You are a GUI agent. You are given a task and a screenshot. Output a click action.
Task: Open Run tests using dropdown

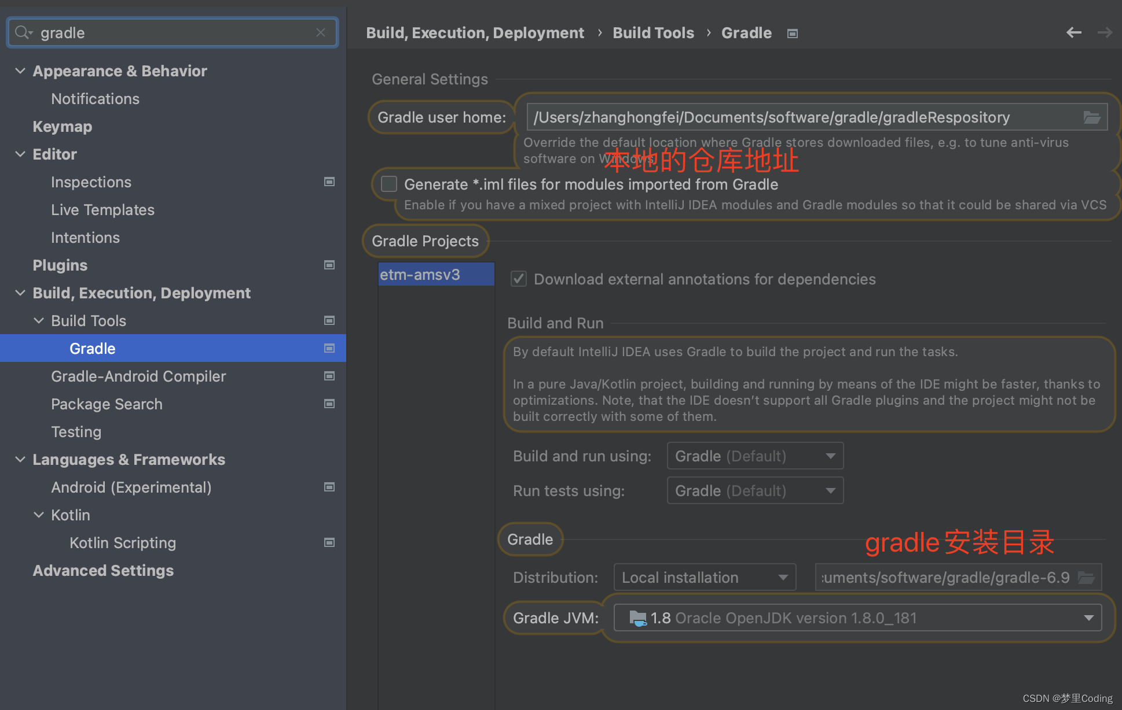(x=755, y=491)
